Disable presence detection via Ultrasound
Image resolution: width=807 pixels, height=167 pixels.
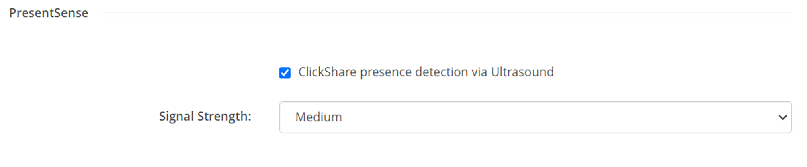[x=285, y=73]
